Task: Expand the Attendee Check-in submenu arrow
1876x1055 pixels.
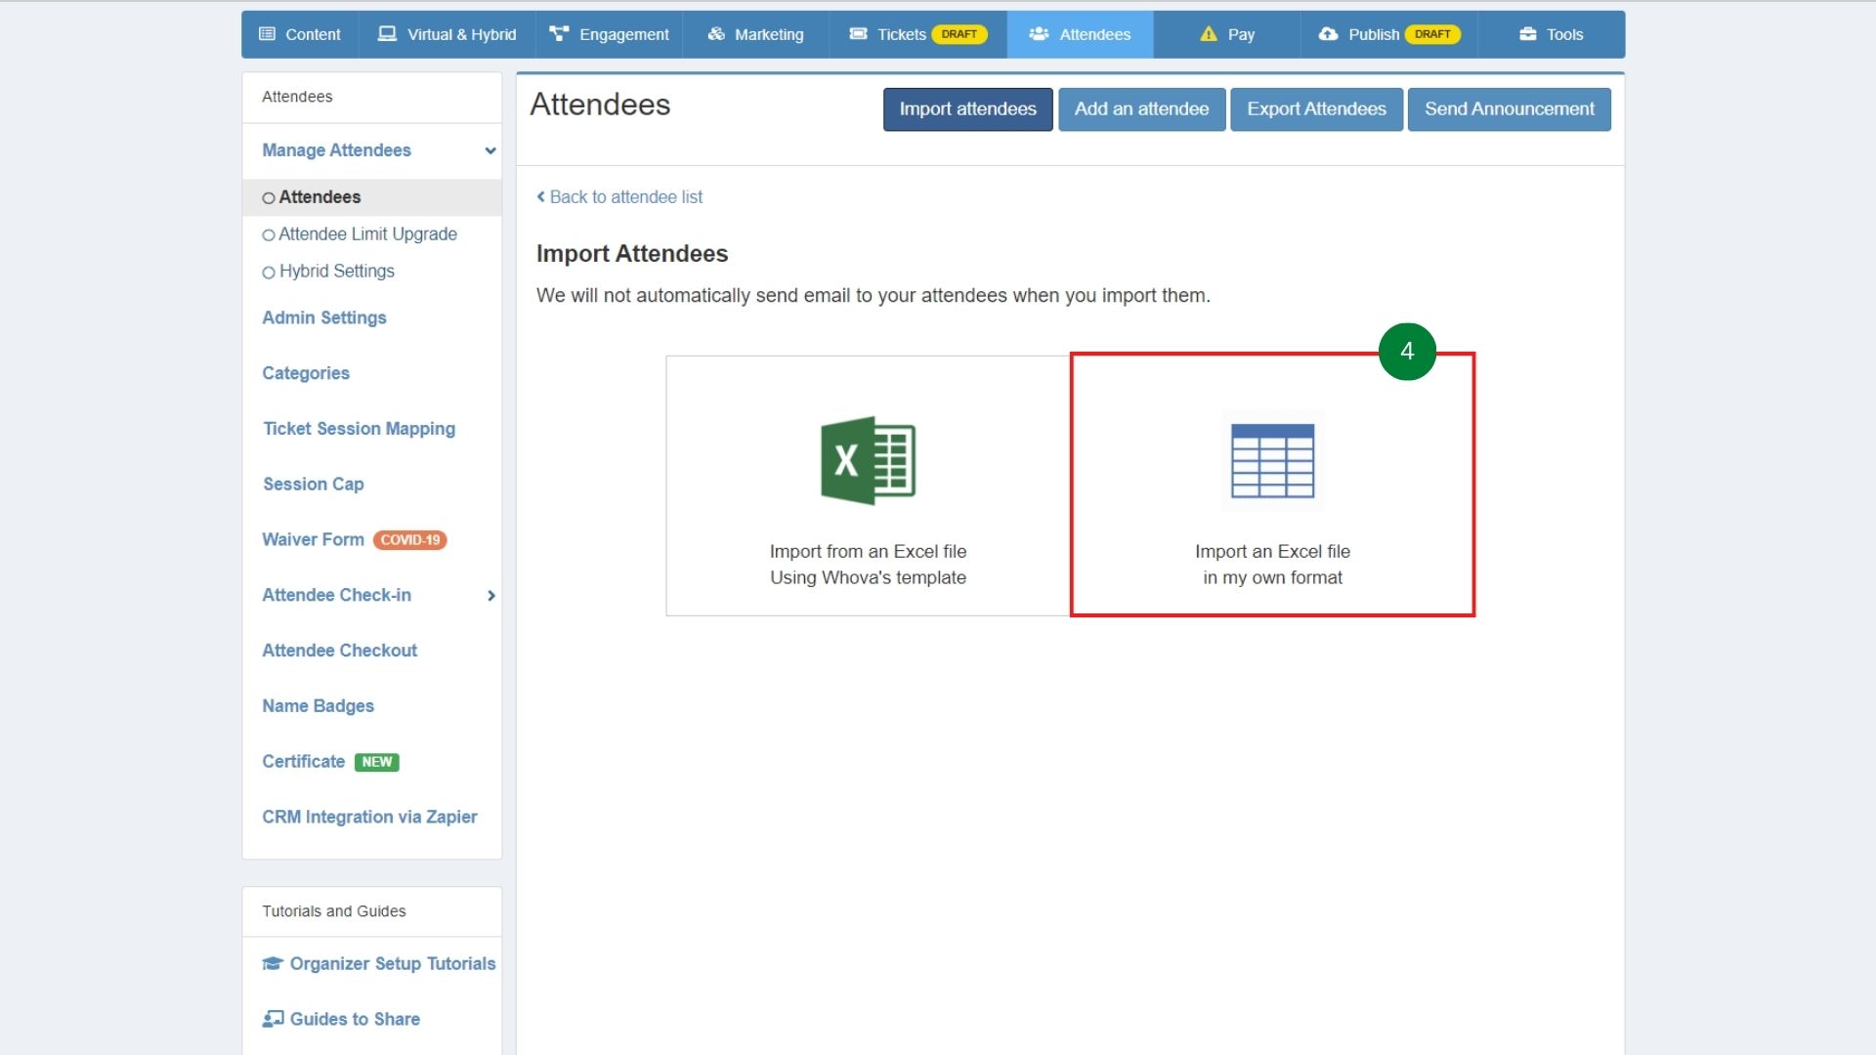Action: tap(491, 596)
